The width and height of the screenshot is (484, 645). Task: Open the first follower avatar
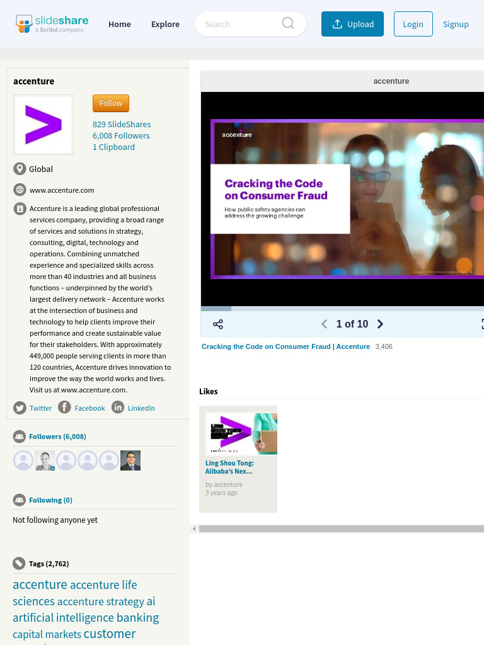coord(23,460)
